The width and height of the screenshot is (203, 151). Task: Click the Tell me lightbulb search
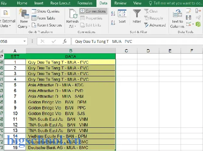click(150, 3)
